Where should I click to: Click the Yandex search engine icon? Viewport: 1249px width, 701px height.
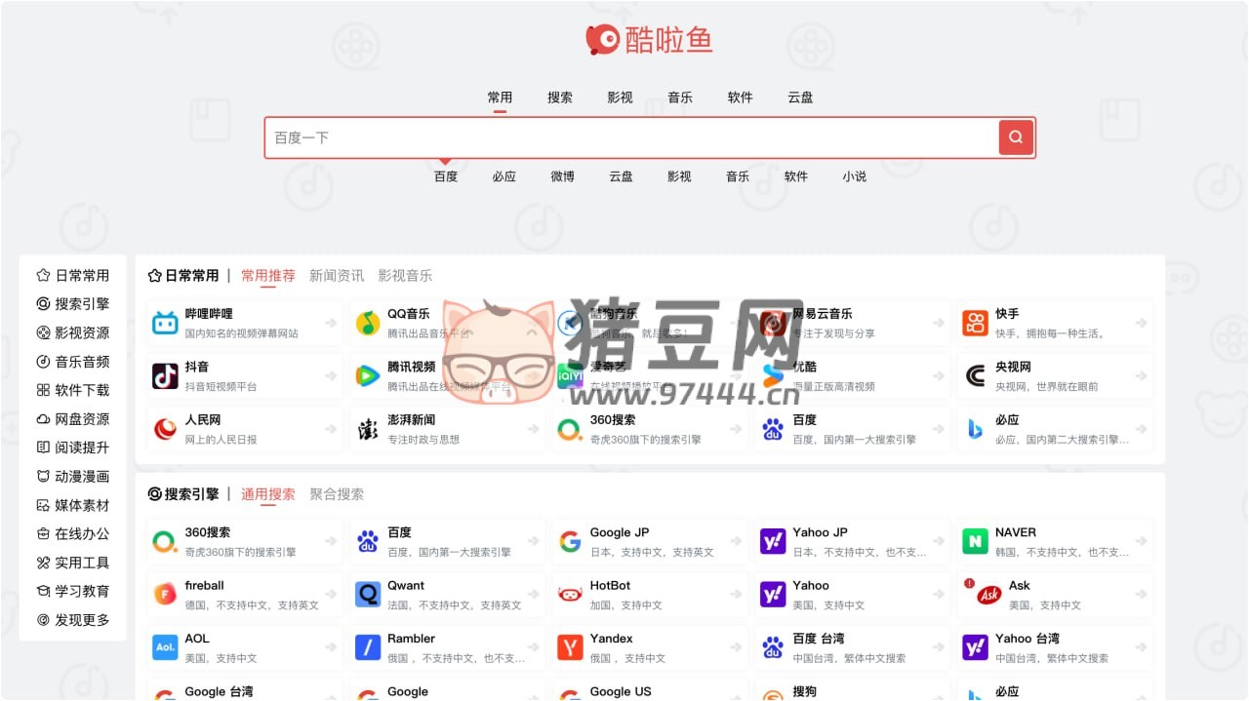click(x=570, y=646)
